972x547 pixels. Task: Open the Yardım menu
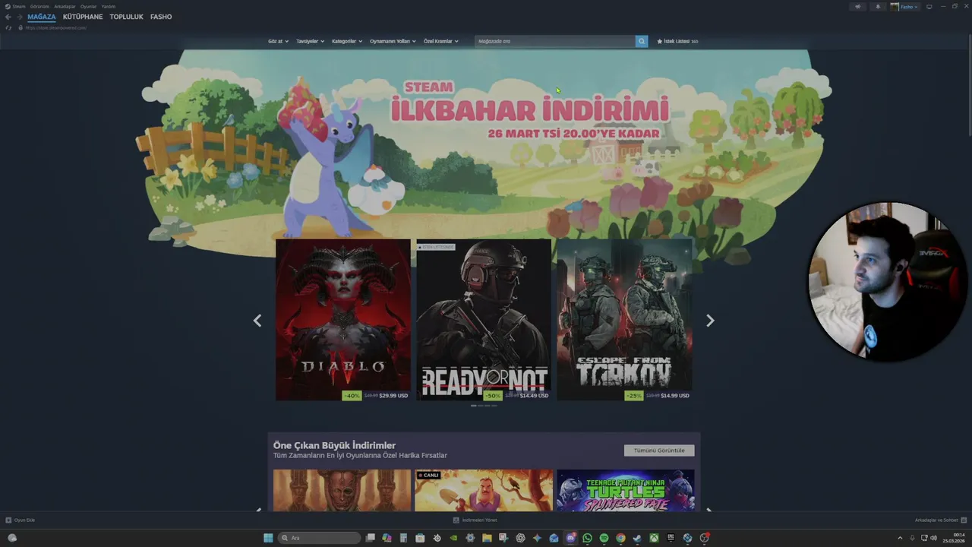109,6
